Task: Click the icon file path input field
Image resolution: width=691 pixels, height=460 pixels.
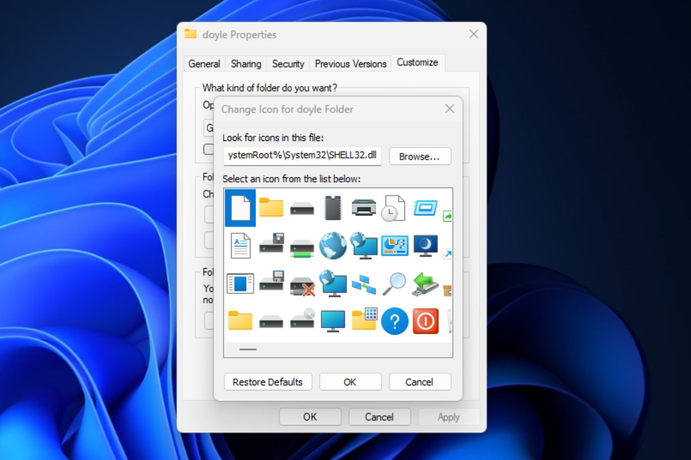Action: click(x=303, y=157)
